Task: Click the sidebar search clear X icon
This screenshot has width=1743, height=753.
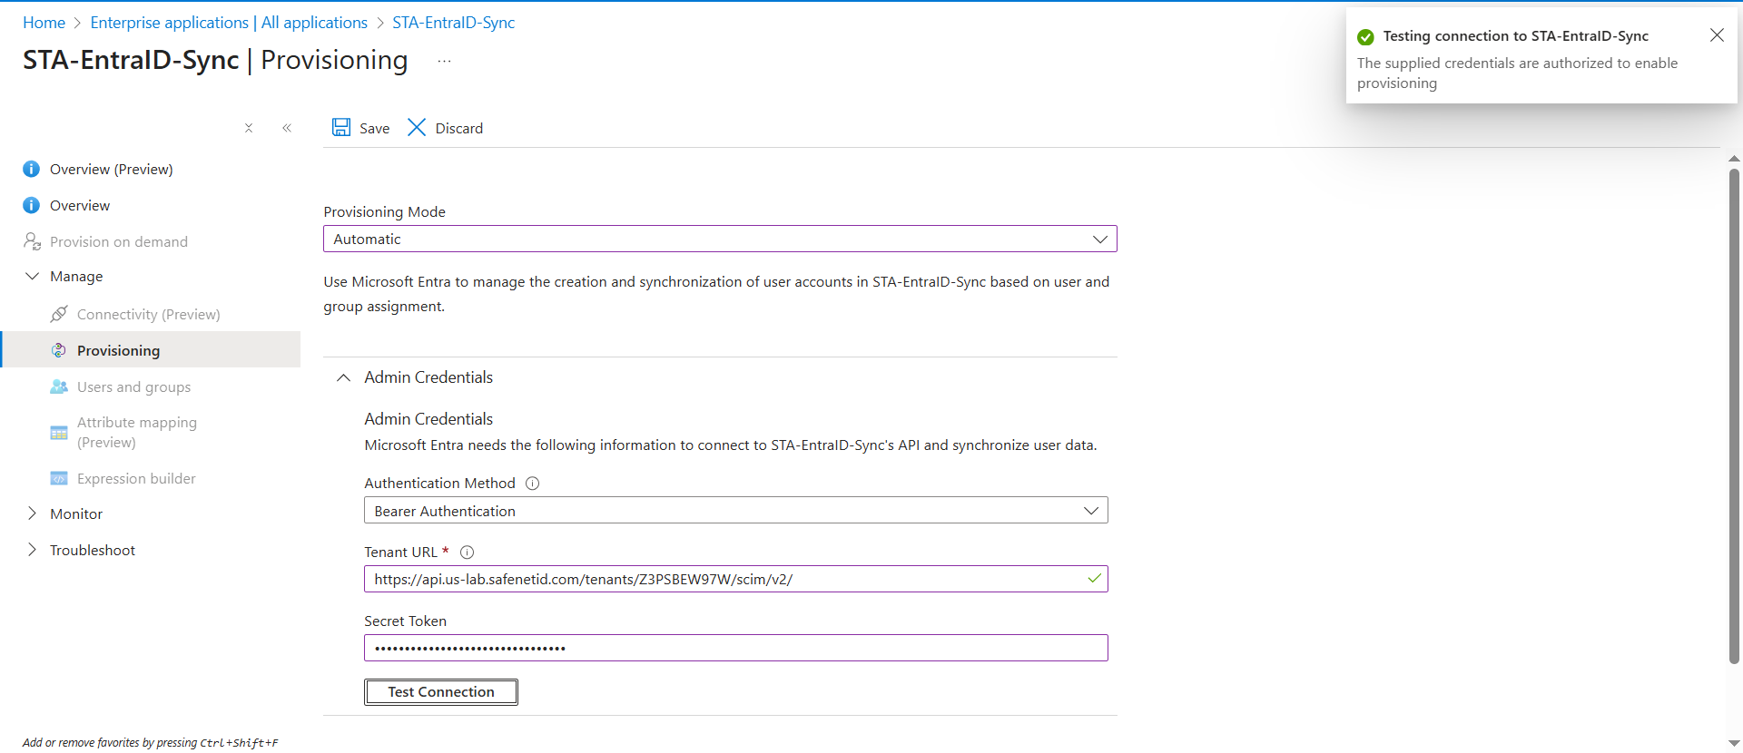Action: [x=249, y=128]
